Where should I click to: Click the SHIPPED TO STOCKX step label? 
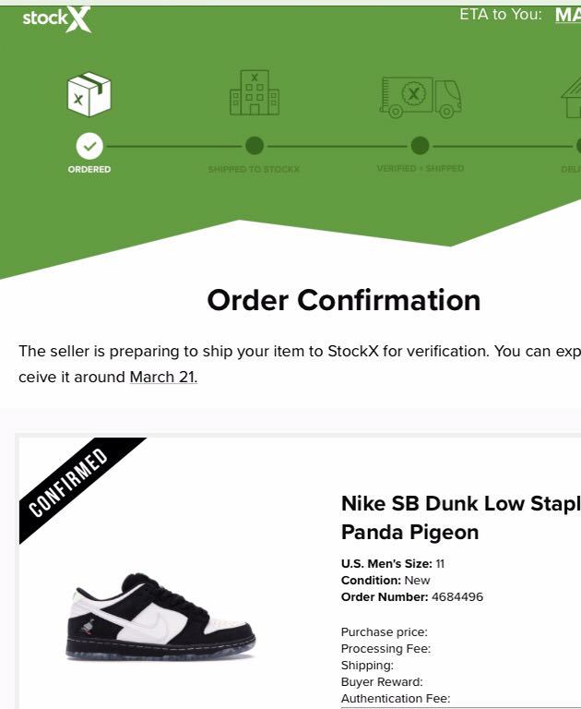[254, 169]
